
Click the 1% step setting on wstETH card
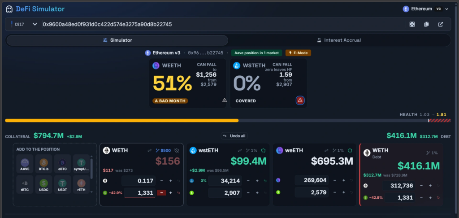(251, 150)
